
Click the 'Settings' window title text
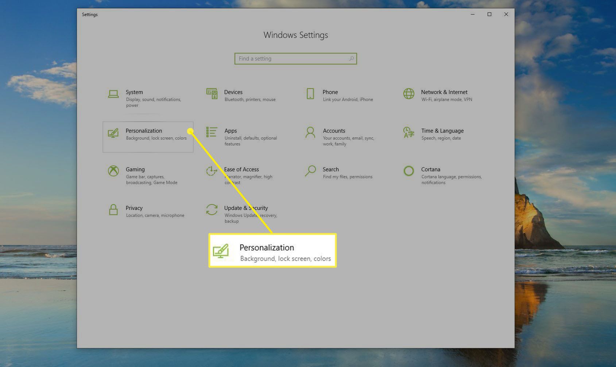tap(90, 15)
